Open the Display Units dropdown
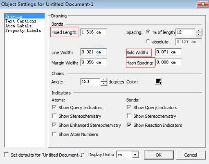This screenshot has height=164, width=209. click(135, 155)
